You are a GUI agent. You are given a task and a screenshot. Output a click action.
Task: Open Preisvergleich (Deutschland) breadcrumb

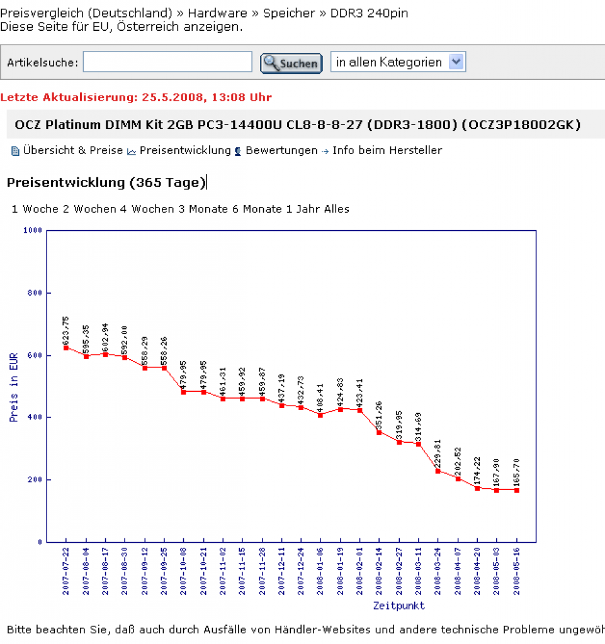[86, 13]
